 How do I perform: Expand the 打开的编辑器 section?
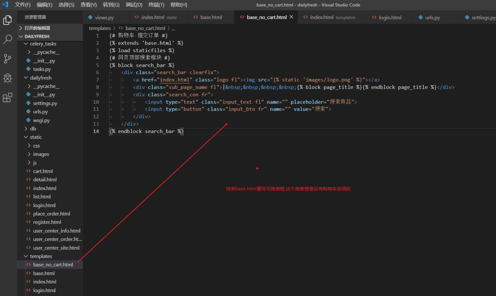click(x=50, y=28)
